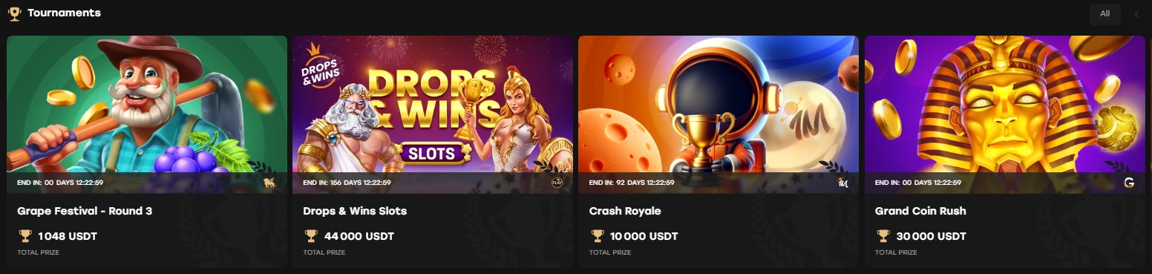The height and width of the screenshot is (274, 1152).
Task: Click the G provider logo on Grand Coin Rush
Action: click(1129, 183)
